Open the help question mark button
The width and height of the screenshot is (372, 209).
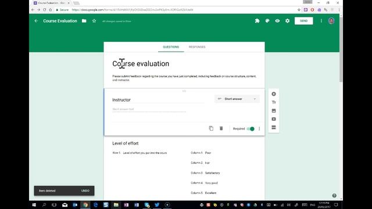tap(334, 196)
